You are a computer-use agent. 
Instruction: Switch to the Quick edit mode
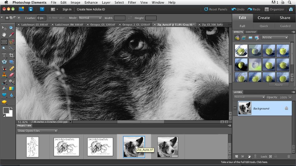coord(264,26)
